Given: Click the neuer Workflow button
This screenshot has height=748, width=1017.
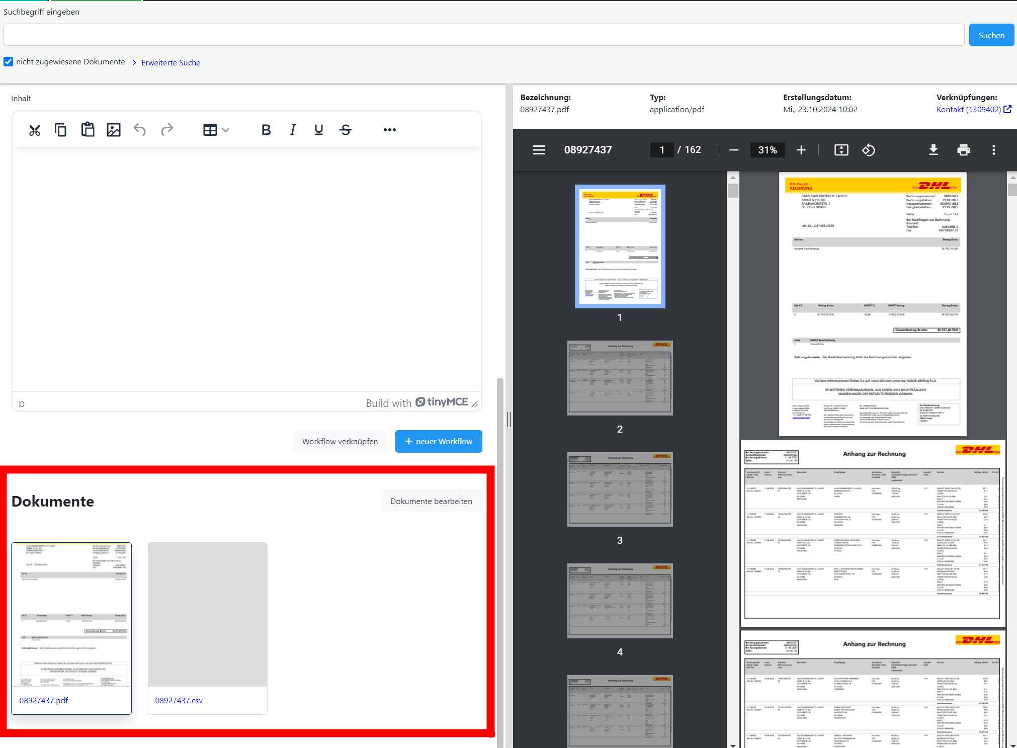Looking at the screenshot, I should (x=439, y=441).
